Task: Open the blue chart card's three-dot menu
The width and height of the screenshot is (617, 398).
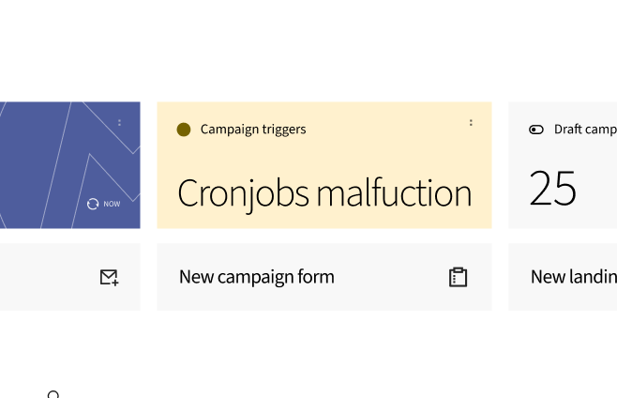Action: click(119, 123)
